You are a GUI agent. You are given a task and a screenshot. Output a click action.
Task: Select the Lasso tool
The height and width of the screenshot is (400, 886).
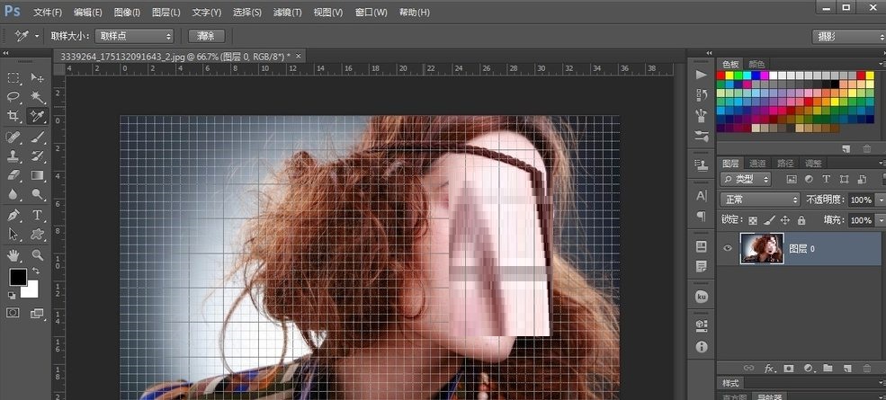point(13,96)
